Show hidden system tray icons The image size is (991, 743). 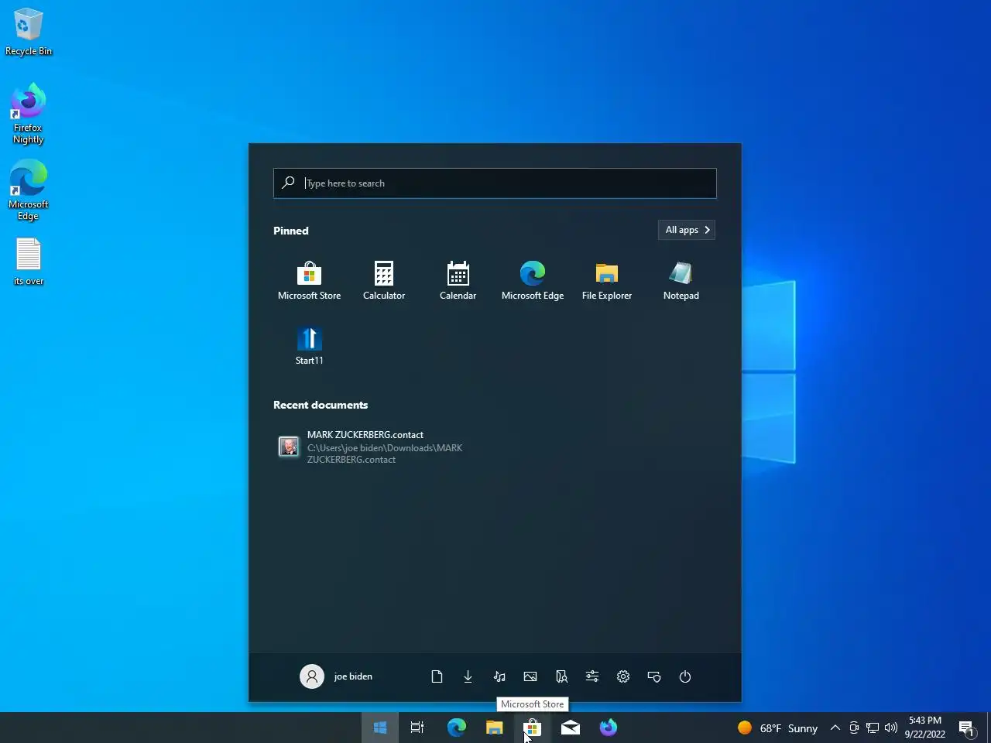[x=835, y=728]
